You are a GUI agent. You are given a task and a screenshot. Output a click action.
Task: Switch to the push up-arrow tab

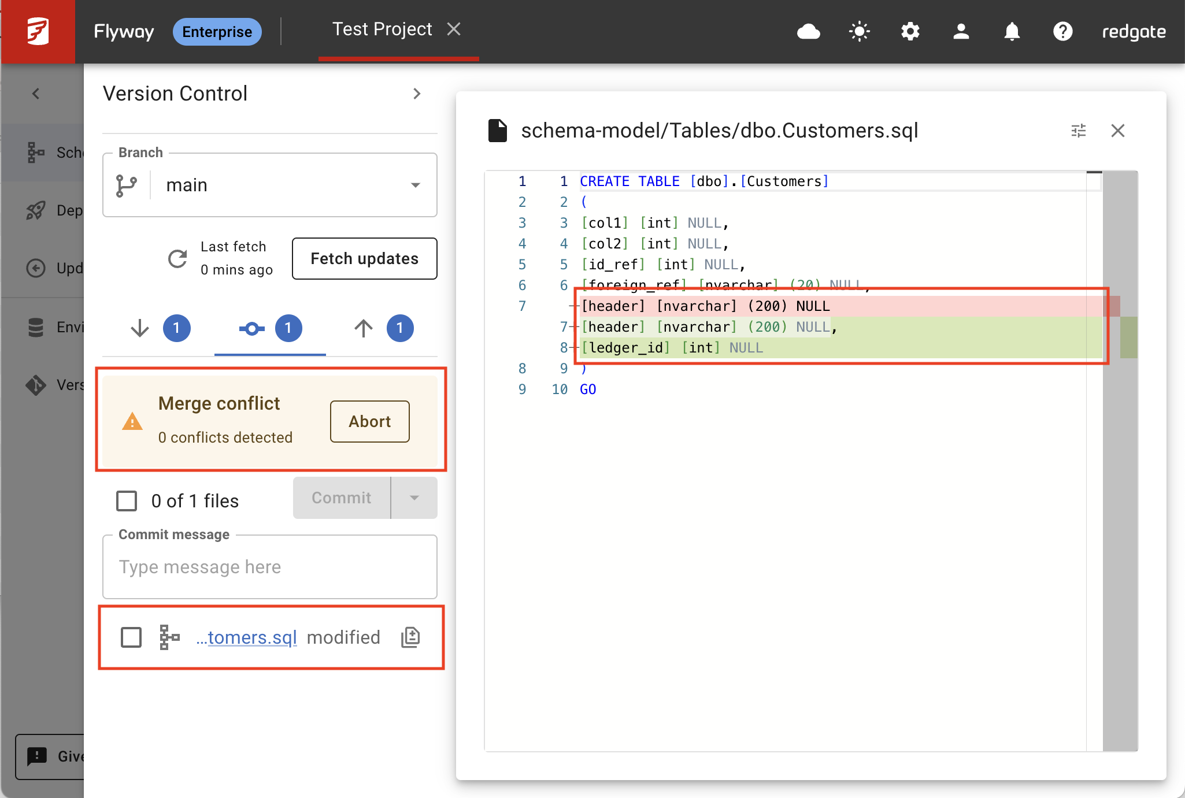383,328
